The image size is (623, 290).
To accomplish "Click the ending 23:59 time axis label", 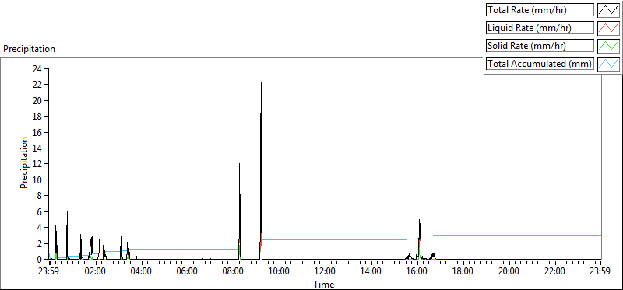I will (x=600, y=271).
